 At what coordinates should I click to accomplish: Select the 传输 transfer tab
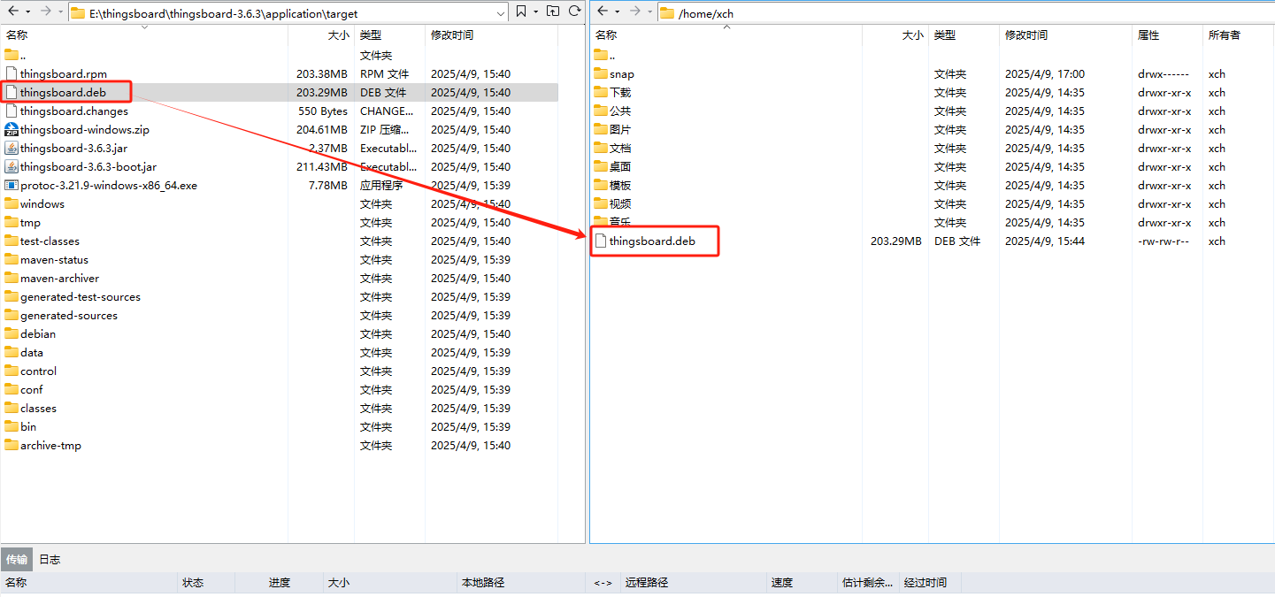(x=16, y=559)
